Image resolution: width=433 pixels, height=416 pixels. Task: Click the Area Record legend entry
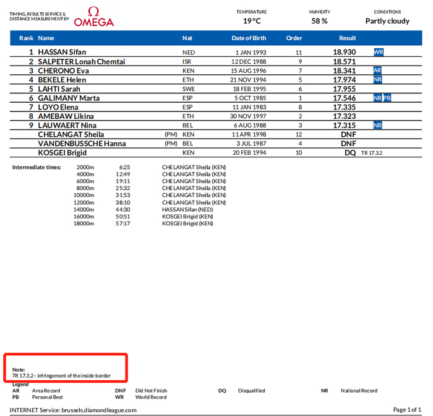tap(46, 391)
